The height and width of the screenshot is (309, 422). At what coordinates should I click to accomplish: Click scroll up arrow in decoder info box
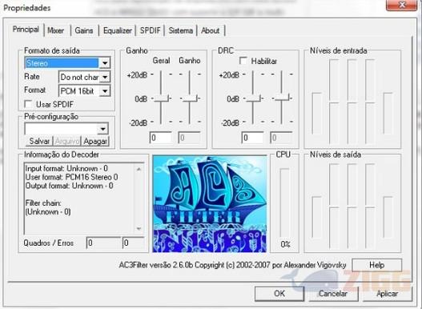(139, 169)
